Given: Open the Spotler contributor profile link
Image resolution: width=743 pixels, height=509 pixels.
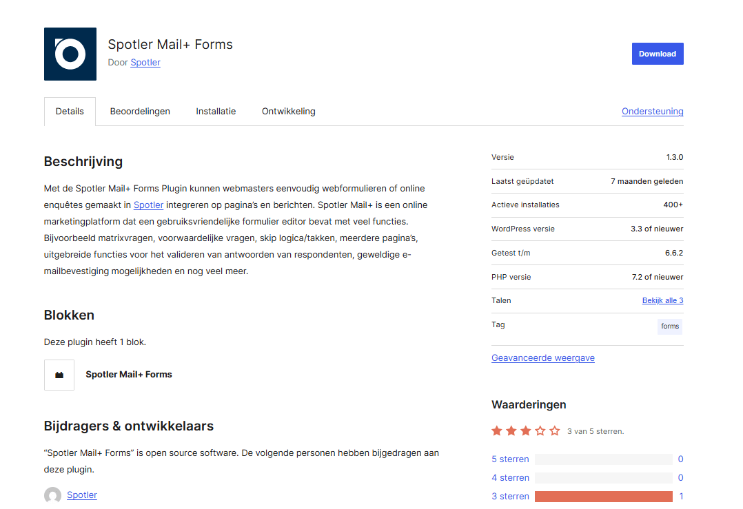Looking at the screenshot, I should click(82, 495).
